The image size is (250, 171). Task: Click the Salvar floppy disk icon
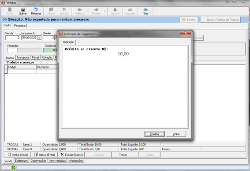click(x=23, y=10)
